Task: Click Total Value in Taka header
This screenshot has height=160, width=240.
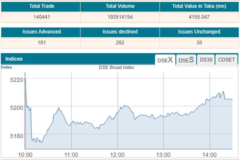Action: pyautogui.click(x=199, y=6)
